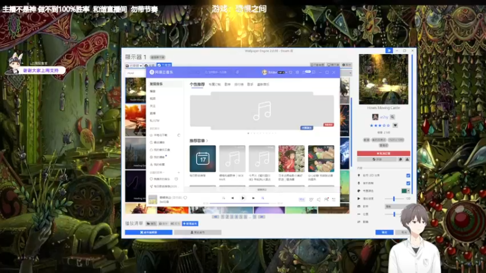Open the 推荐歌单 section arrow
The height and width of the screenshot is (273, 486).
pos(207,141)
